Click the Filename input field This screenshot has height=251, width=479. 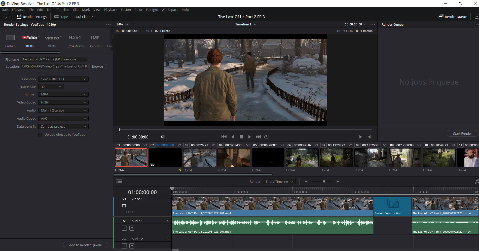[54, 59]
